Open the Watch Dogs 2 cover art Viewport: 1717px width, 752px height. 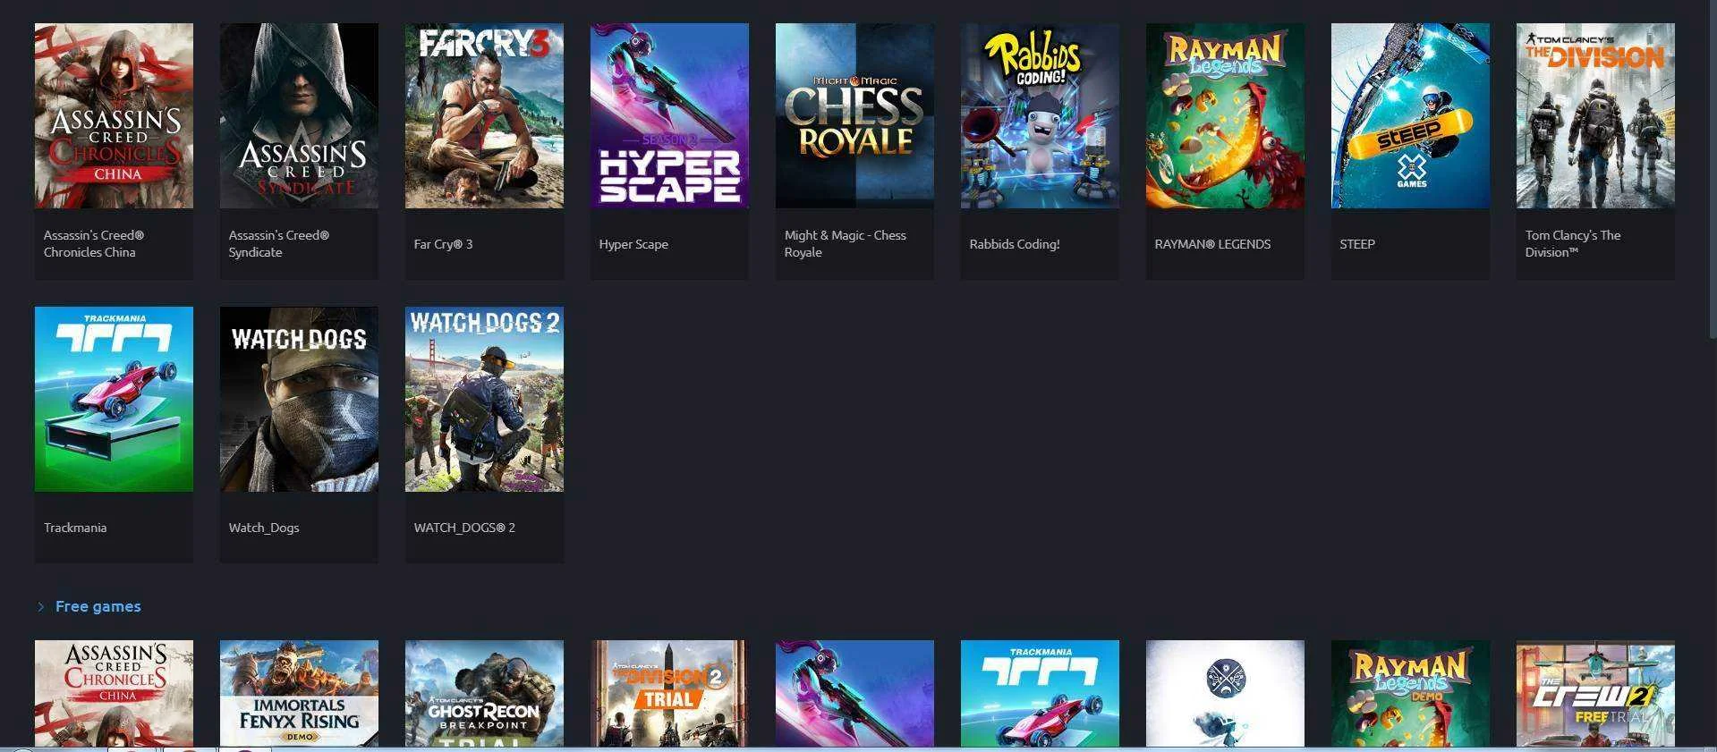(484, 399)
